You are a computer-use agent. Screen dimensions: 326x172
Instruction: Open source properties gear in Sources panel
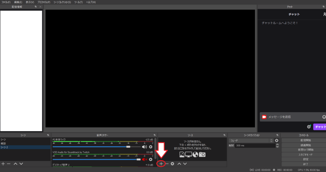[x=172, y=164]
